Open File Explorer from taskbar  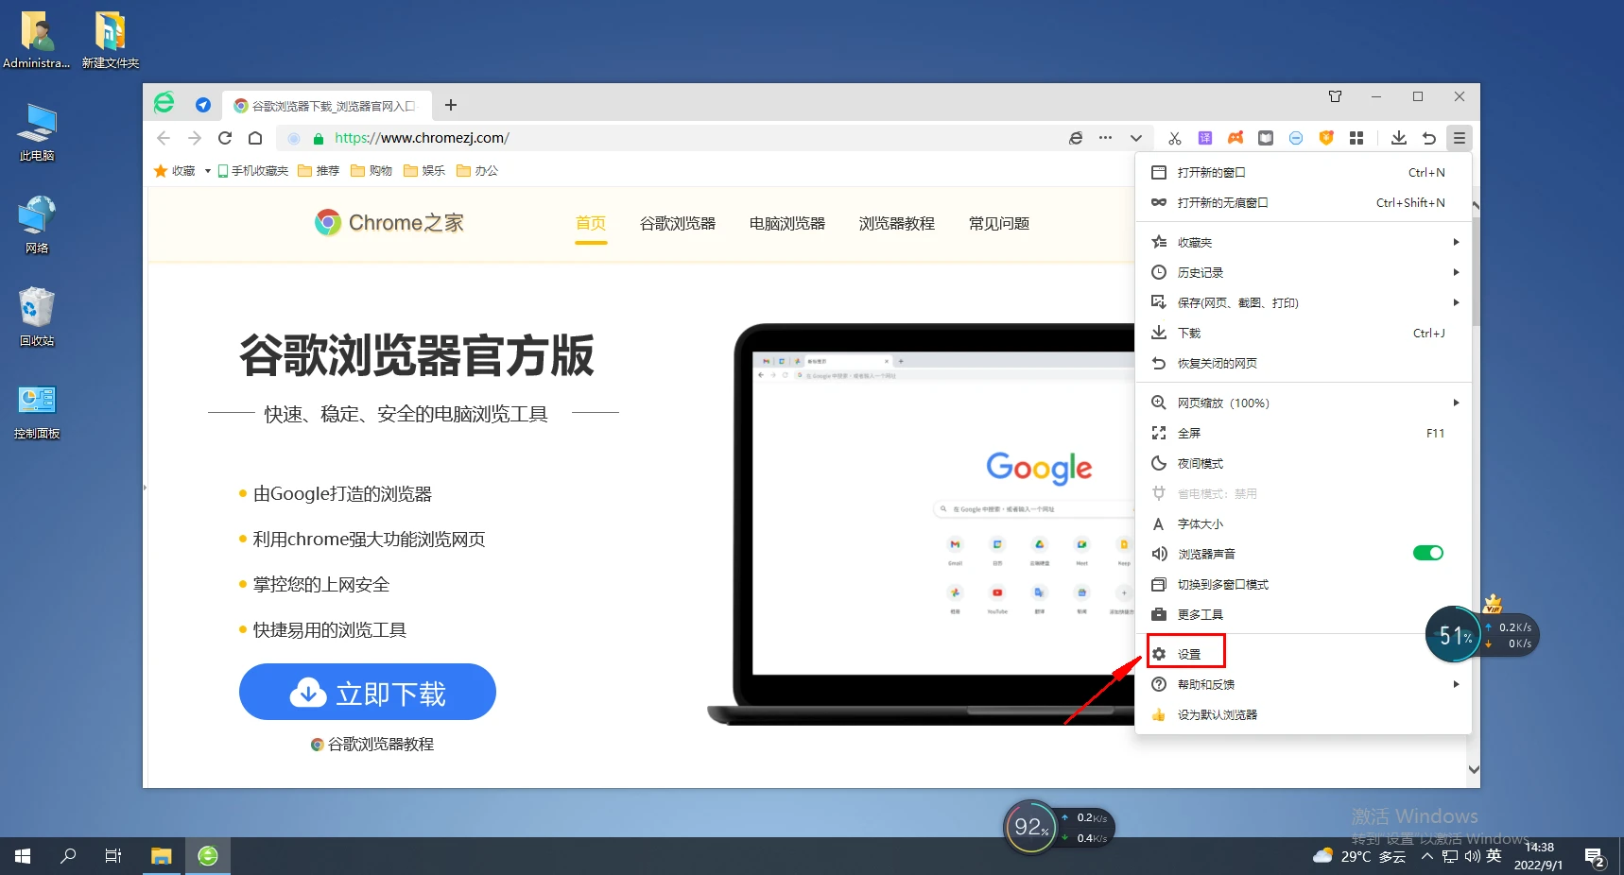point(162,856)
